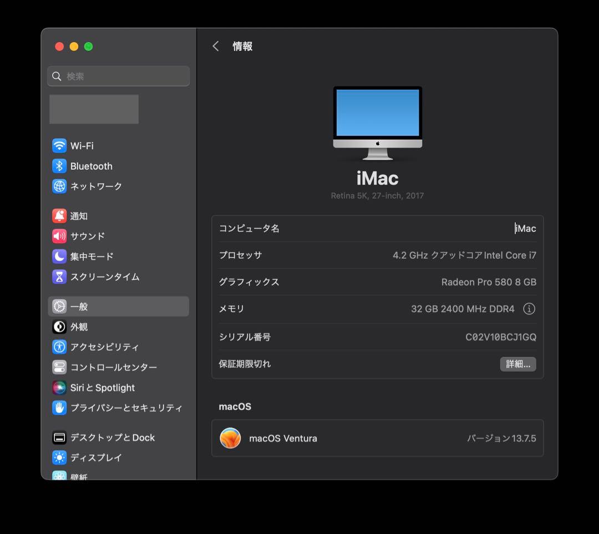
Task: Open 集中モード (Focus) settings
Action: pyautogui.click(x=59, y=256)
